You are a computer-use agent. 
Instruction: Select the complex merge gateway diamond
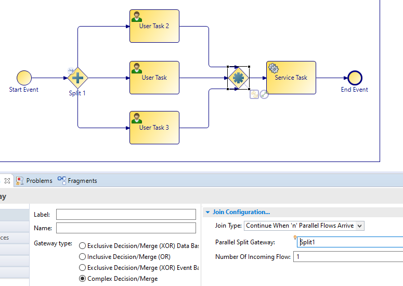click(x=238, y=78)
